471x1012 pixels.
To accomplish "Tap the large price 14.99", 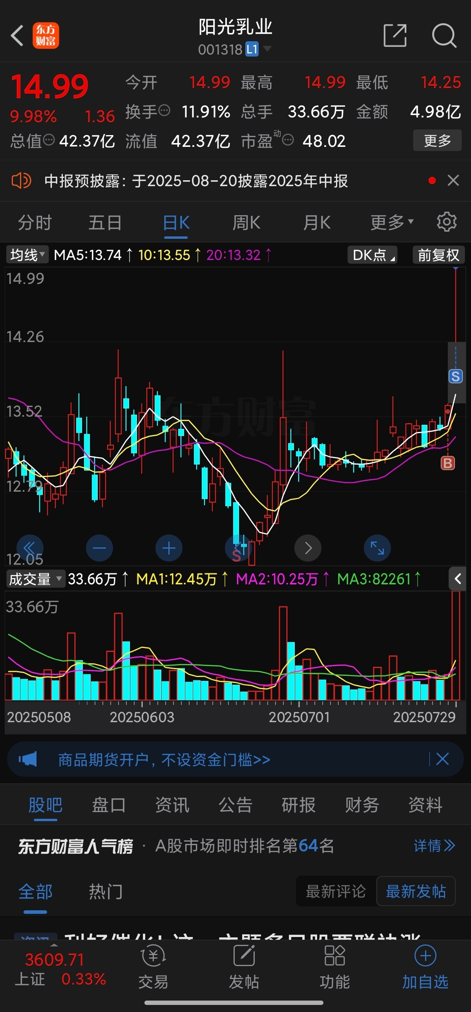I will [x=50, y=86].
